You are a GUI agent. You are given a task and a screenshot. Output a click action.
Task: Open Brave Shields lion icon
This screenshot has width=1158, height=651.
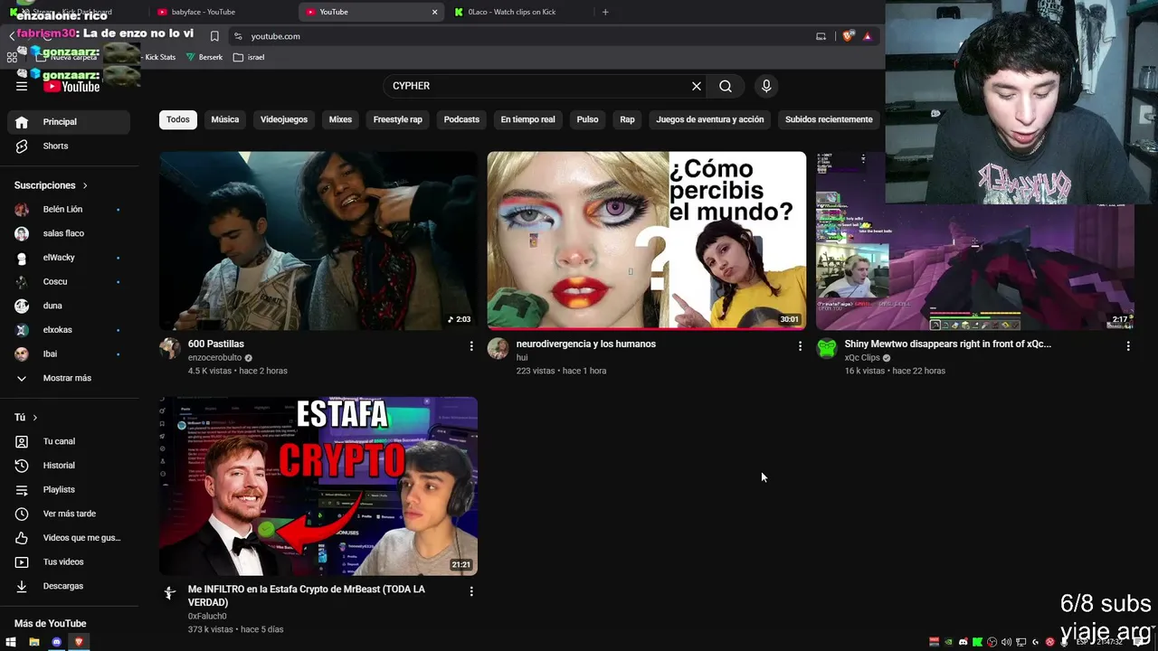[848, 36]
